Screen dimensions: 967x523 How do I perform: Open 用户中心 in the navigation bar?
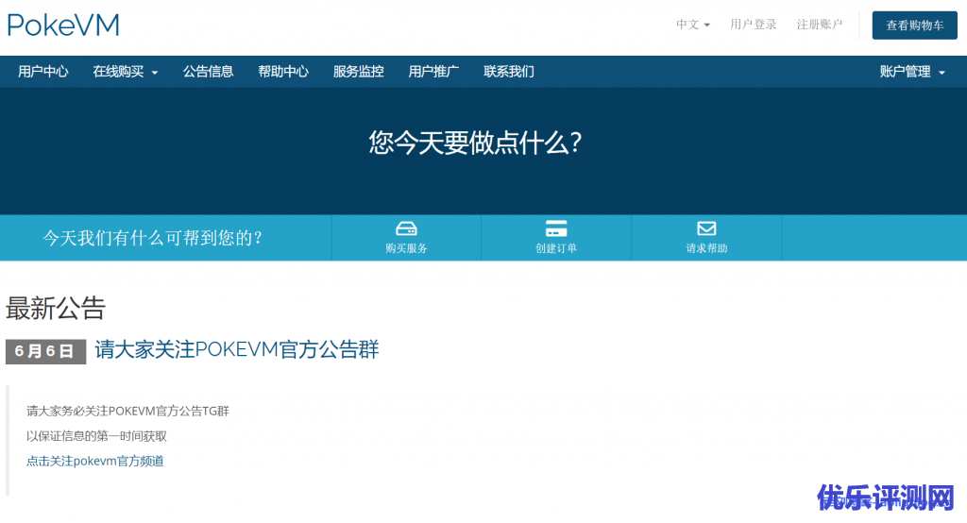click(x=43, y=72)
